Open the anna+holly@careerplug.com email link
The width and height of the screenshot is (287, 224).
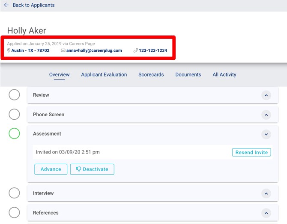tap(94, 50)
